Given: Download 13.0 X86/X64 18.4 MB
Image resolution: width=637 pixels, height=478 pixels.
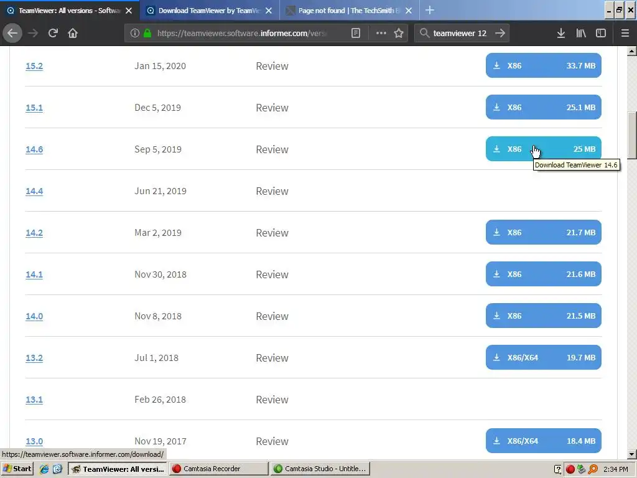Looking at the screenshot, I should 544,441.
